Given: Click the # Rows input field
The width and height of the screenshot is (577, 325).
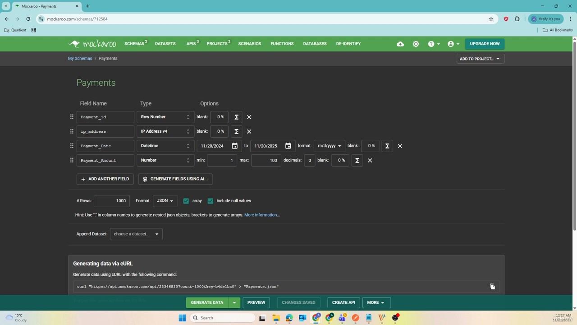Looking at the screenshot, I should pyautogui.click(x=112, y=201).
